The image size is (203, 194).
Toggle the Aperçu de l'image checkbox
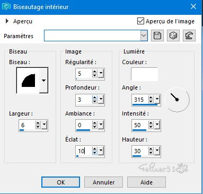click(140, 21)
